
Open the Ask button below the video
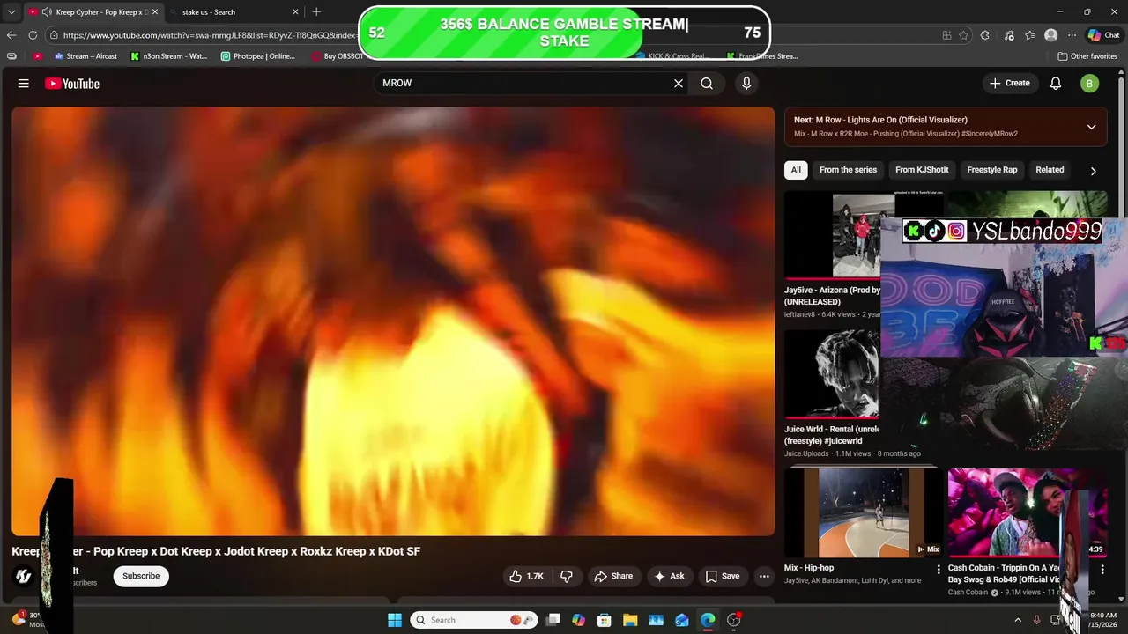670,576
